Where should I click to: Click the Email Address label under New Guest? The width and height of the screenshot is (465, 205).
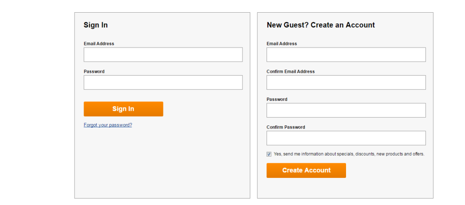click(282, 44)
